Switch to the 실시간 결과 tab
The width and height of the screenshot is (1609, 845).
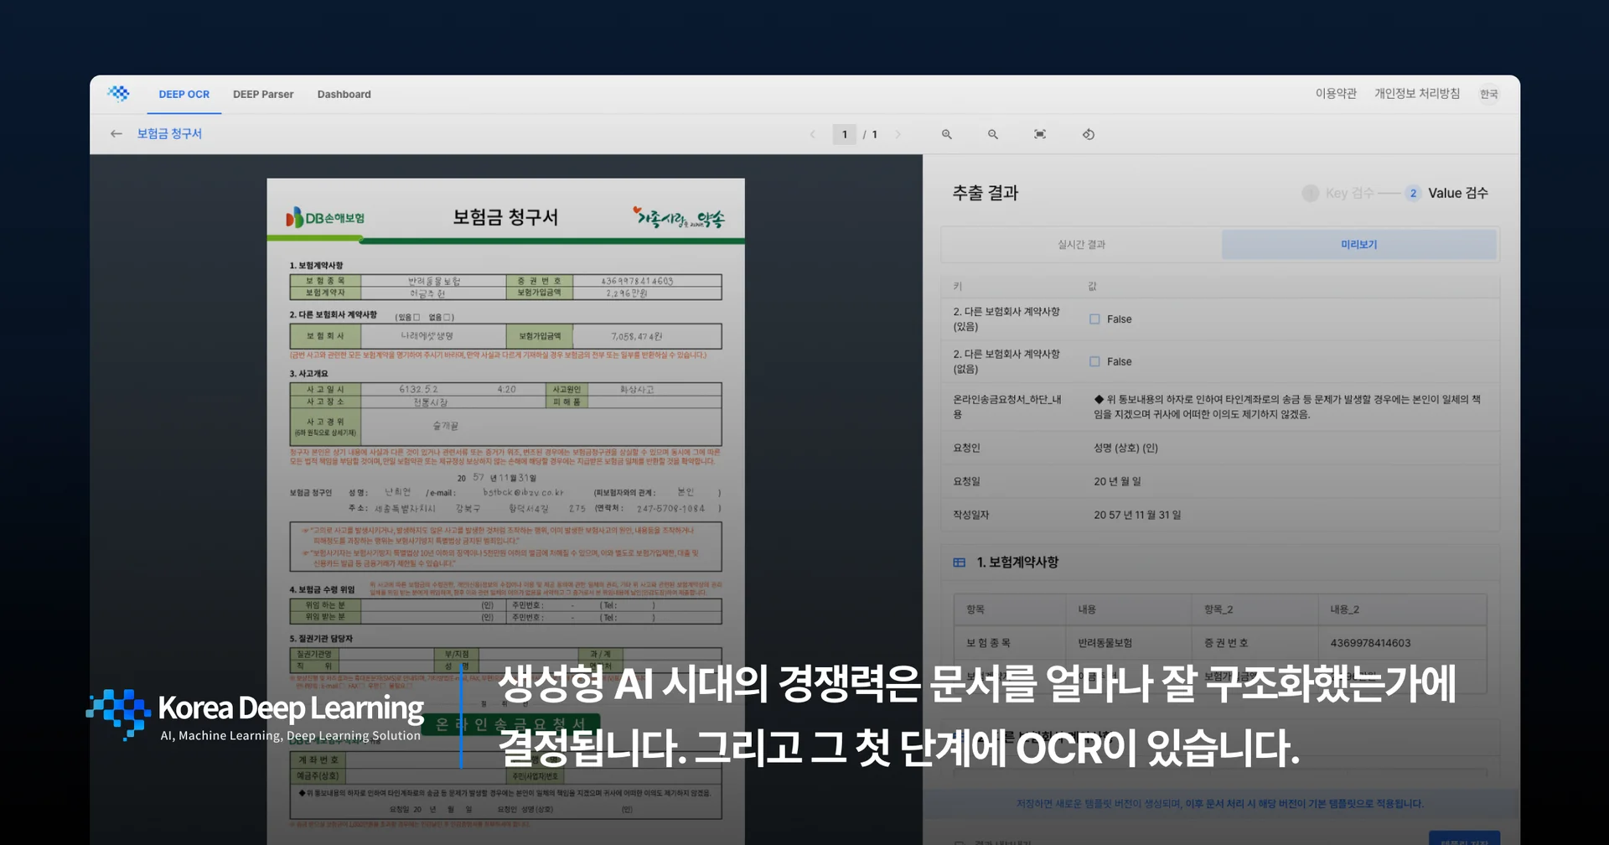[1081, 245]
